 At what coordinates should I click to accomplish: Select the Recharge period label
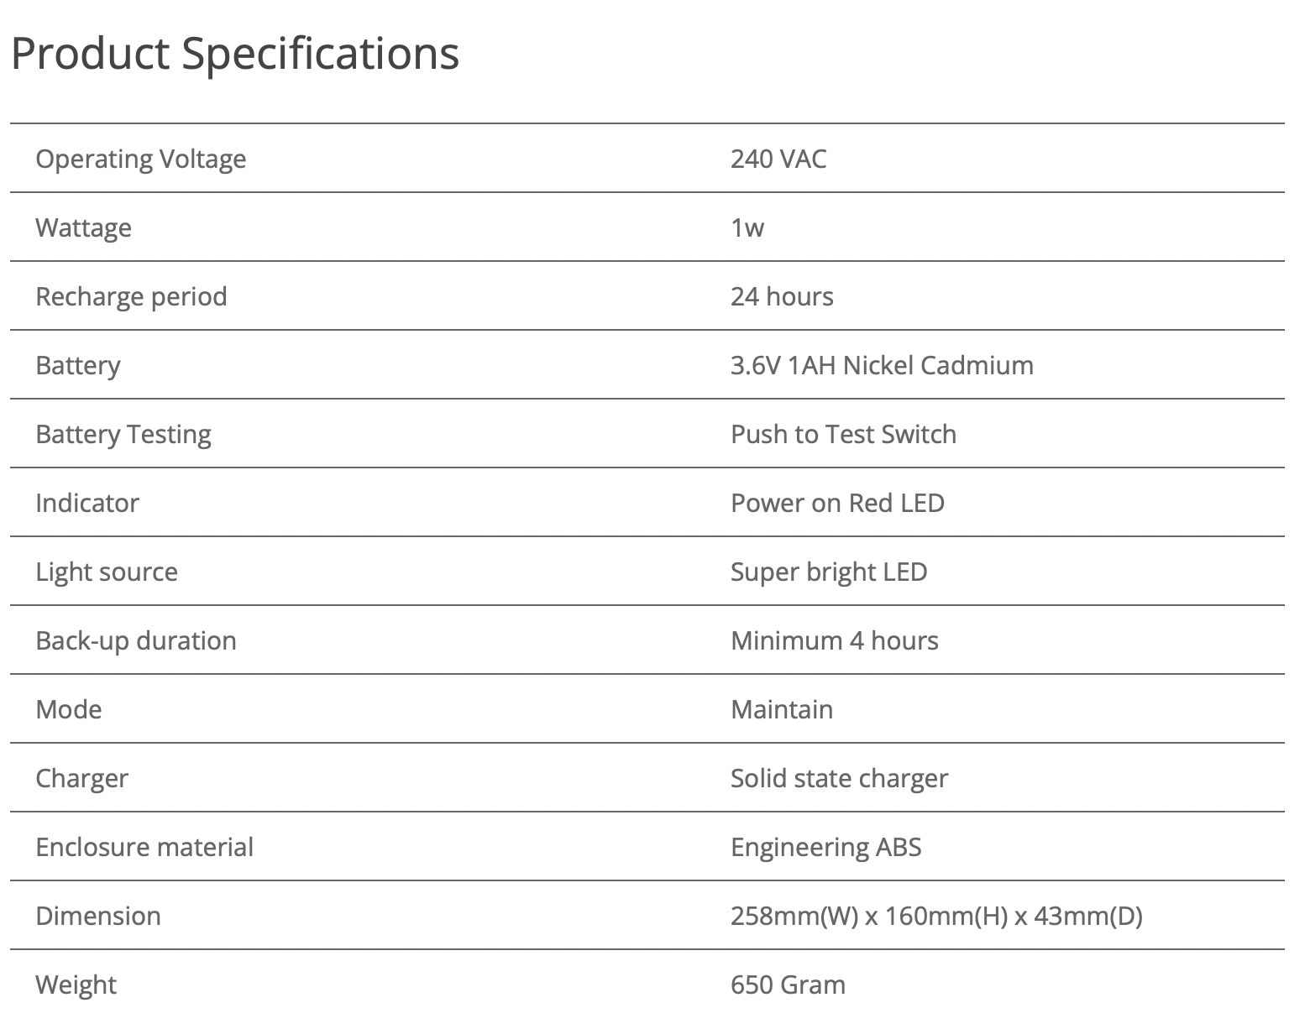coord(131,296)
